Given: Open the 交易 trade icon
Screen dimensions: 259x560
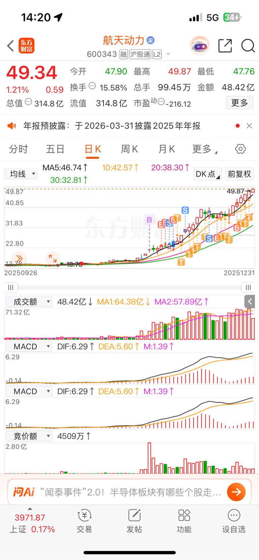Looking at the screenshot, I should [x=84, y=521].
